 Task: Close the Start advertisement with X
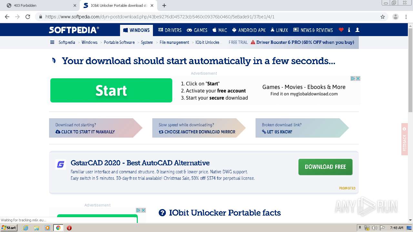click(x=358, y=78)
